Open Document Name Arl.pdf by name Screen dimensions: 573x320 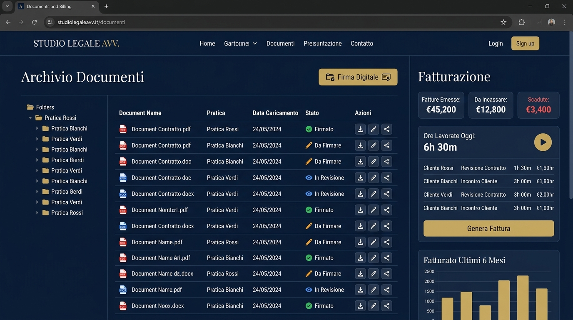[x=161, y=258]
